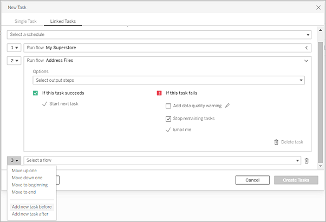Viewport: 326px width, 222px height.
Task: Select the Linked Tasks tab
Action: [63, 21]
